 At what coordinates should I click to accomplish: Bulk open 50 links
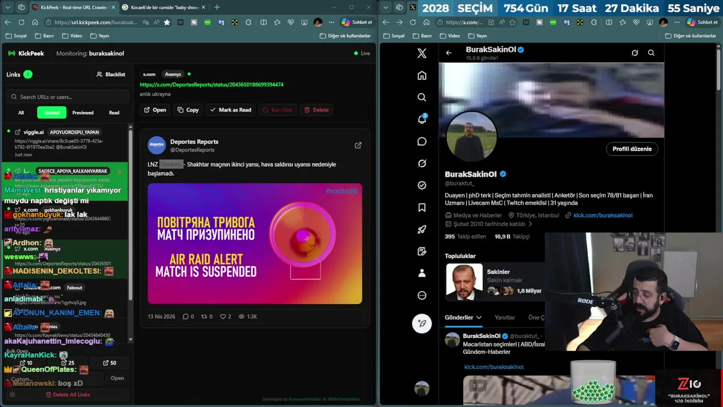pos(109,363)
